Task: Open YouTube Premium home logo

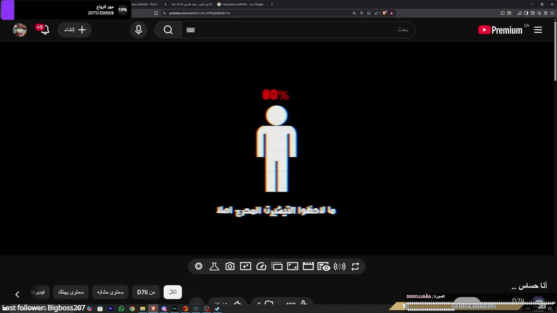Action: tap(500, 30)
